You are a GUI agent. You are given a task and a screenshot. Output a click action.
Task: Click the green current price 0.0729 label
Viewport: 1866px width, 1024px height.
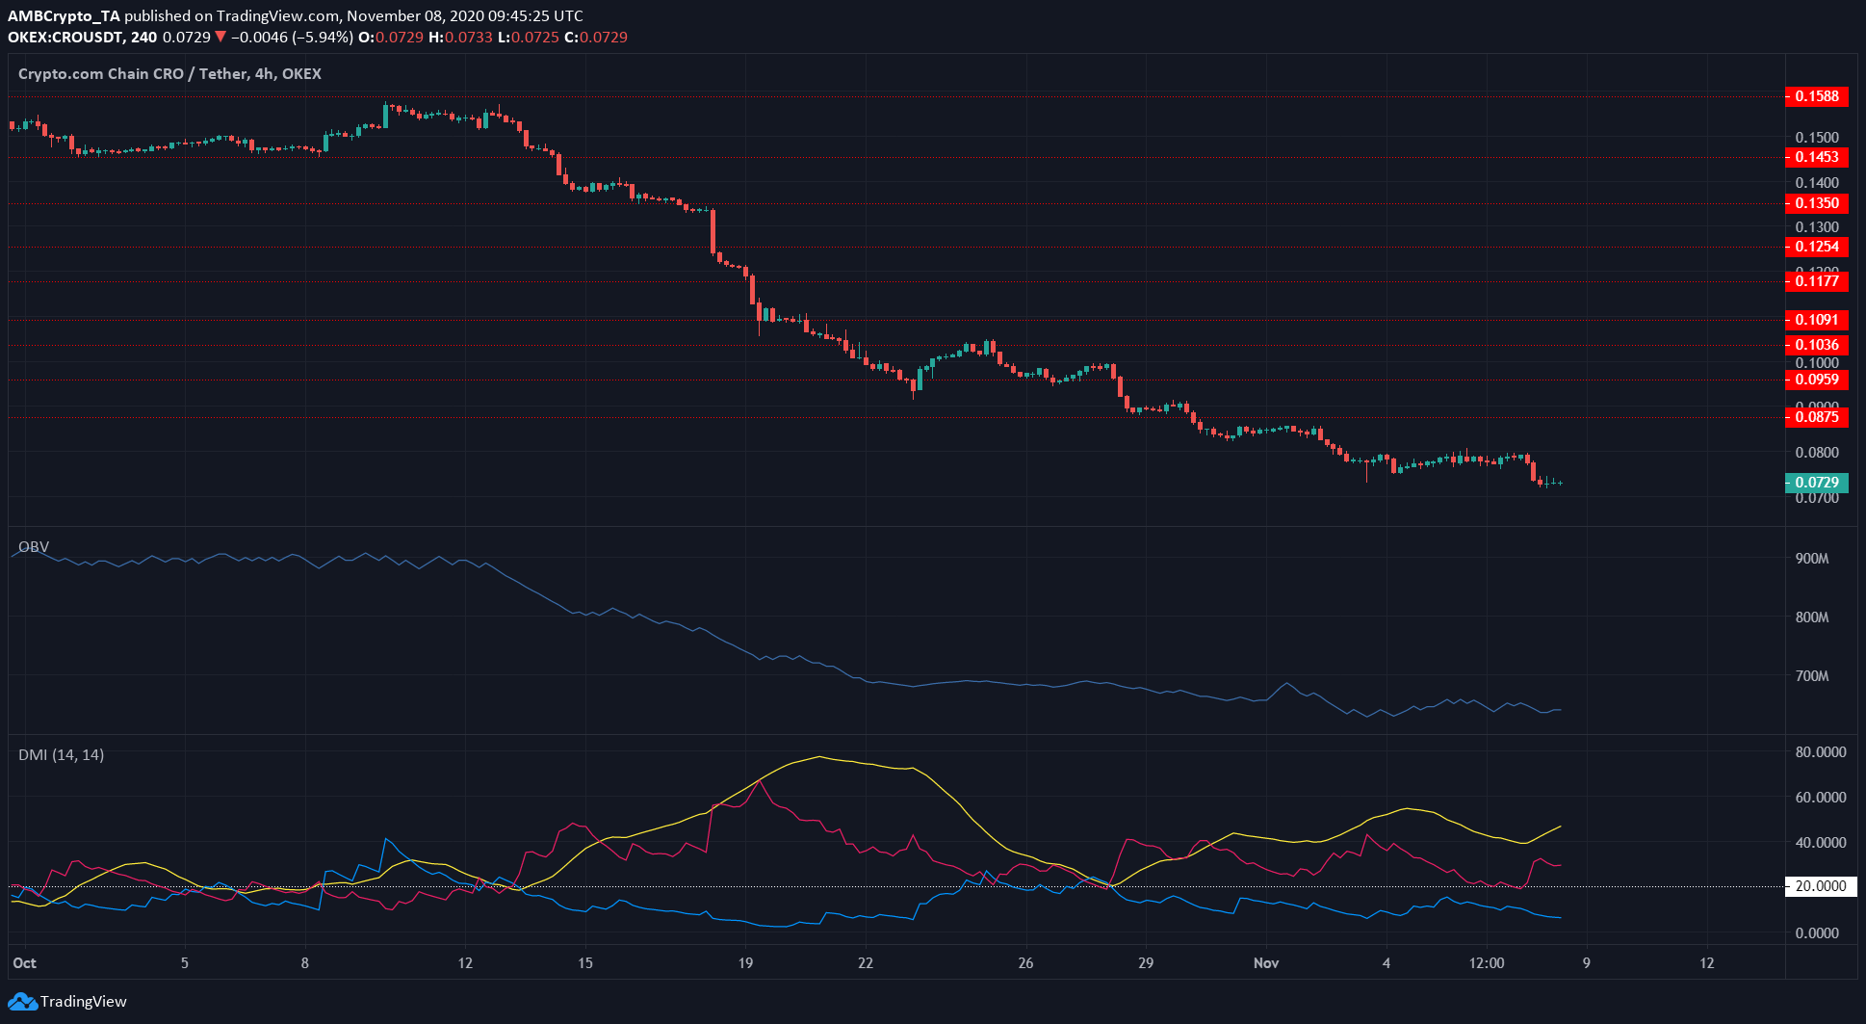click(x=1817, y=483)
